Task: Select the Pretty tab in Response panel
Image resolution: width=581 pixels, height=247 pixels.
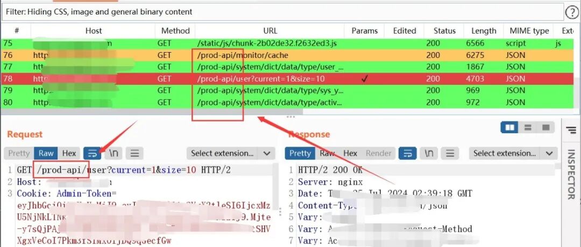Action: point(300,153)
